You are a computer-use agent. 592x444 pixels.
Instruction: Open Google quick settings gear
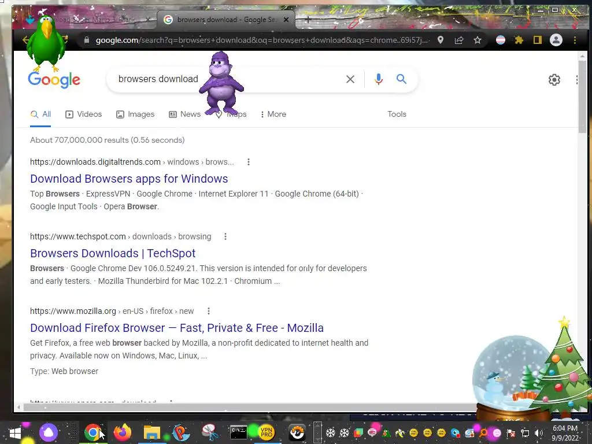click(554, 80)
